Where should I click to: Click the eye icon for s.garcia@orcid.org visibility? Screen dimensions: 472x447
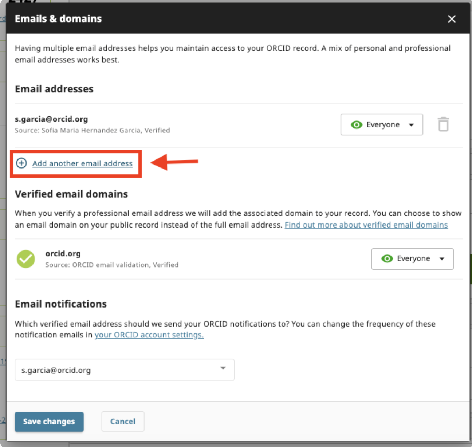pos(357,125)
